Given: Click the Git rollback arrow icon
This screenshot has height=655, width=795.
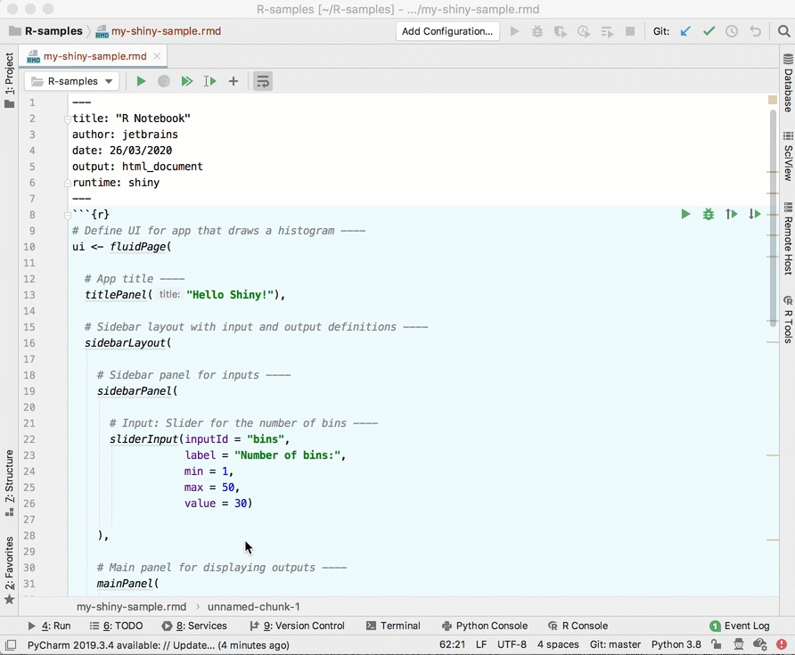Looking at the screenshot, I should point(756,31).
